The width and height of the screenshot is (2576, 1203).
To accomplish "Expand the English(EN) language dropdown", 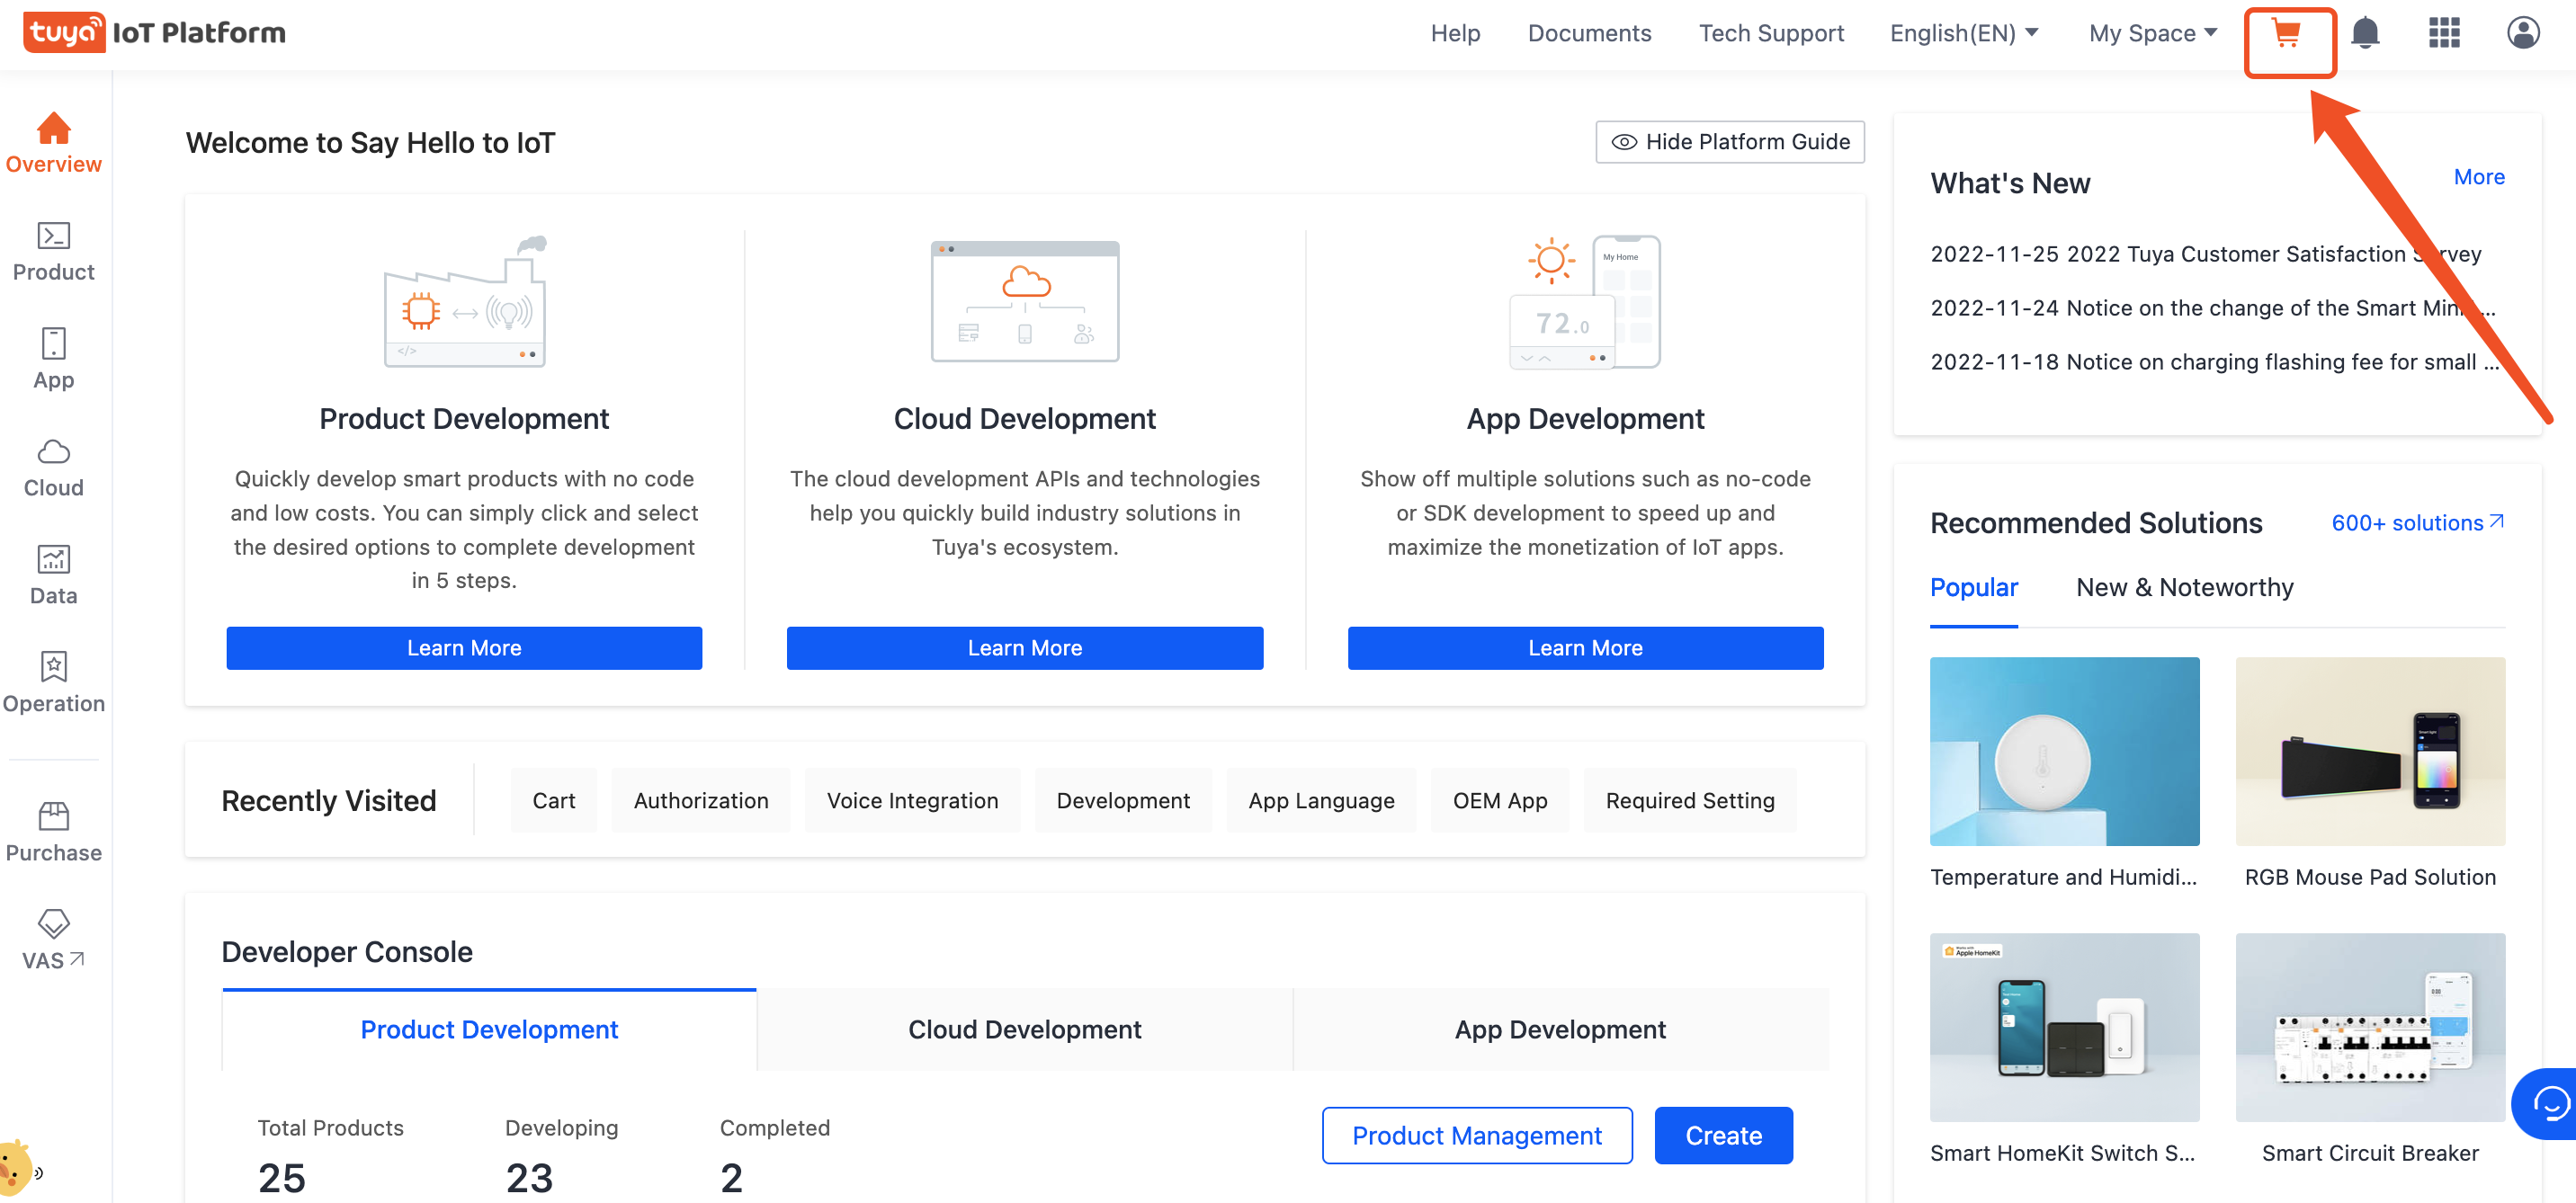I will [1964, 33].
